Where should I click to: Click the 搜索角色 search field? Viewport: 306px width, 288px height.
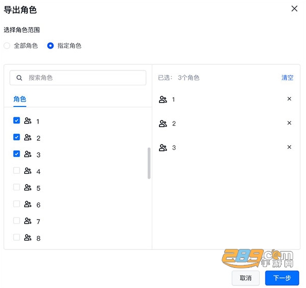(78, 78)
